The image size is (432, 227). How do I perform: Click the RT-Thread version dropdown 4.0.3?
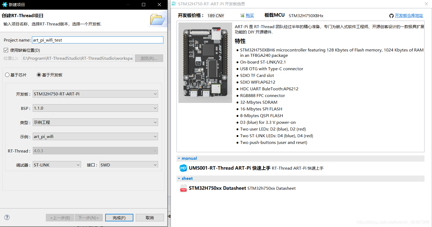[95, 151]
